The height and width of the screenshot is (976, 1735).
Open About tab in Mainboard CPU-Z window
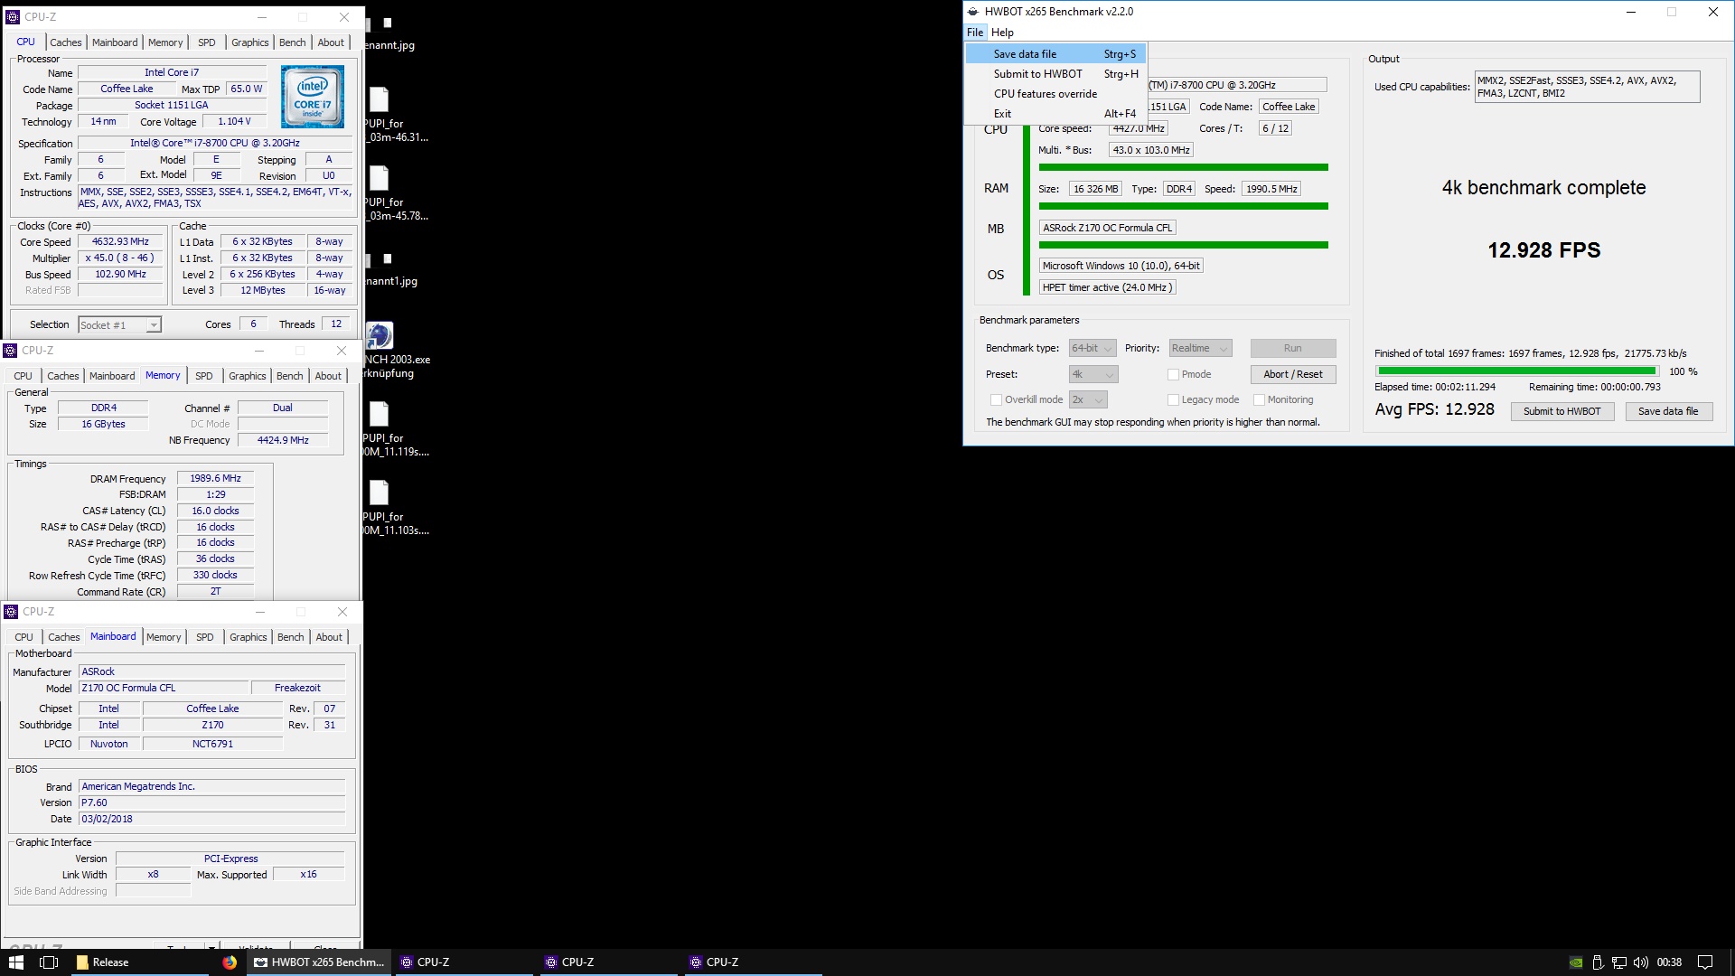coord(329,637)
